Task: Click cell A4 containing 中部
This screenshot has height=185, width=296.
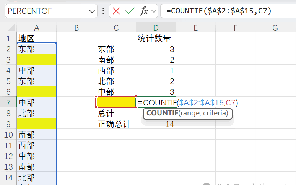Action: pyautogui.click(x=36, y=71)
